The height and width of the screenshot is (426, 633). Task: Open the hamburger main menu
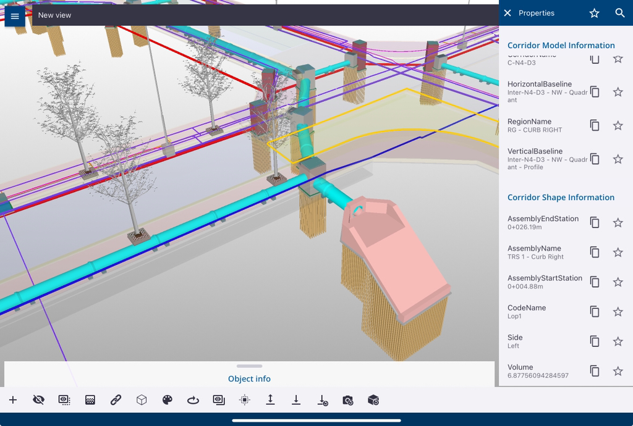[15, 16]
